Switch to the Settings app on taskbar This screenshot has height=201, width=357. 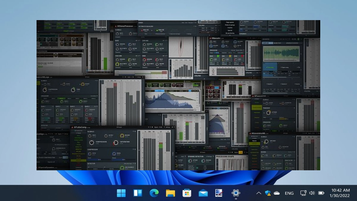pos(236,193)
